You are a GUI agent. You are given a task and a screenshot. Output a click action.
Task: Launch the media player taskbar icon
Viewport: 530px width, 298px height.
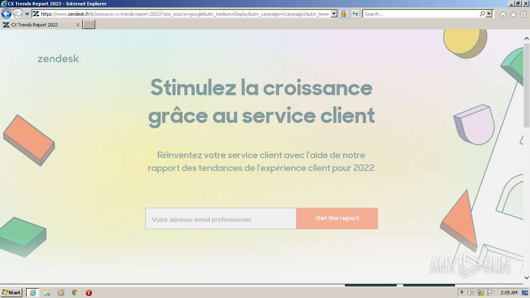(61, 293)
